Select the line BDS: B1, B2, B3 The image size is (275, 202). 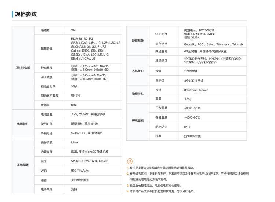(82, 39)
